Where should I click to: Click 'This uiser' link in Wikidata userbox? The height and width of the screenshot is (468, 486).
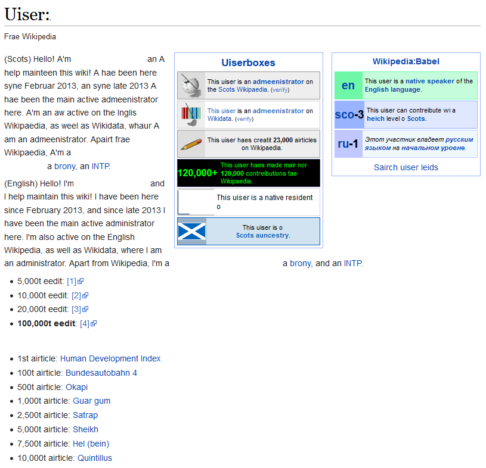tap(221, 111)
